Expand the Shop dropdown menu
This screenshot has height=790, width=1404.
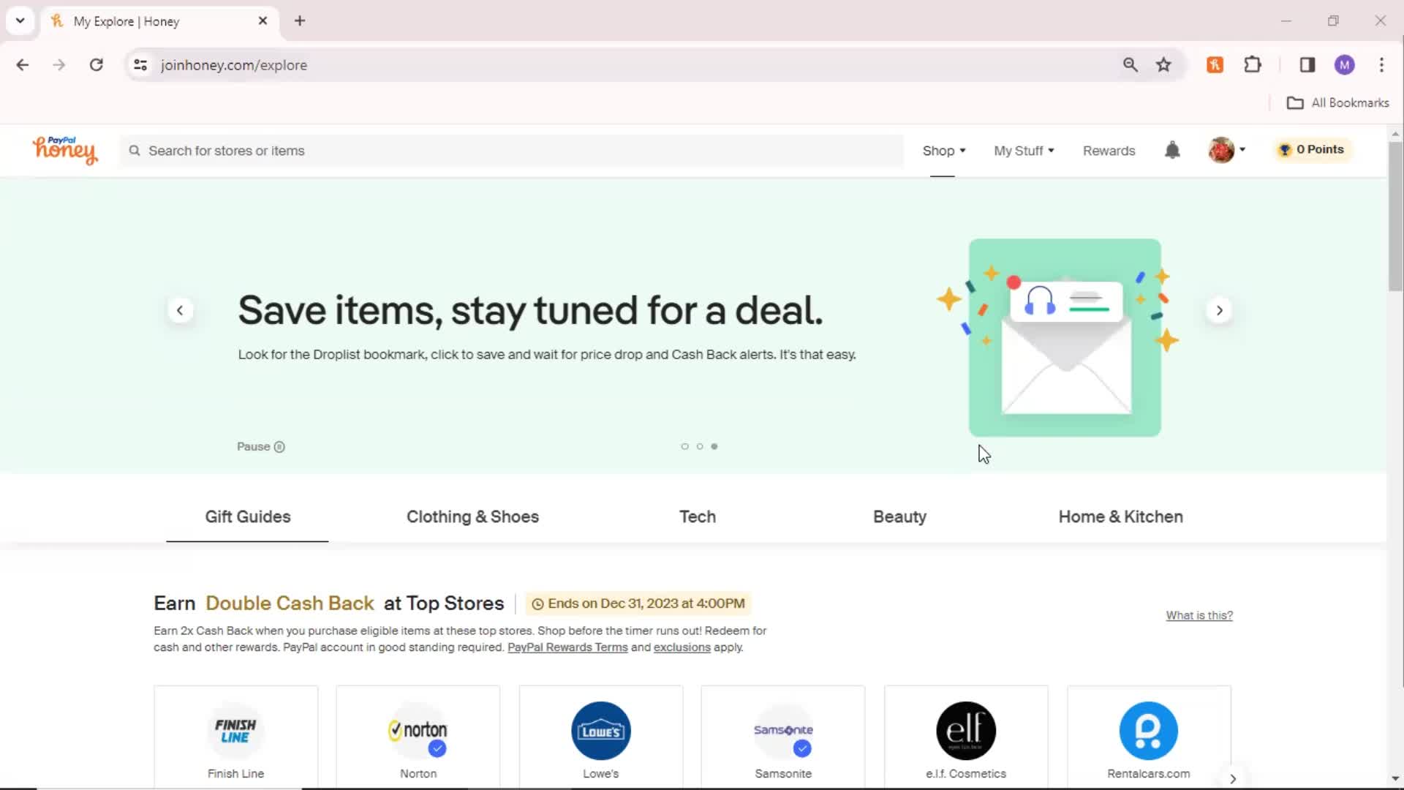tap(942, 149)
